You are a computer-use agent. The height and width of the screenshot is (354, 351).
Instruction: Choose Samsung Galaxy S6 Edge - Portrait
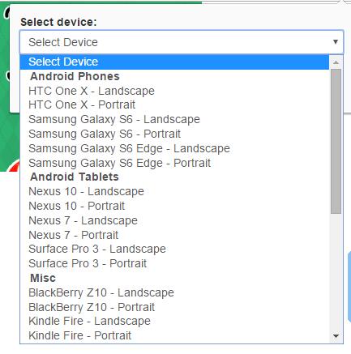coord(174,163)
